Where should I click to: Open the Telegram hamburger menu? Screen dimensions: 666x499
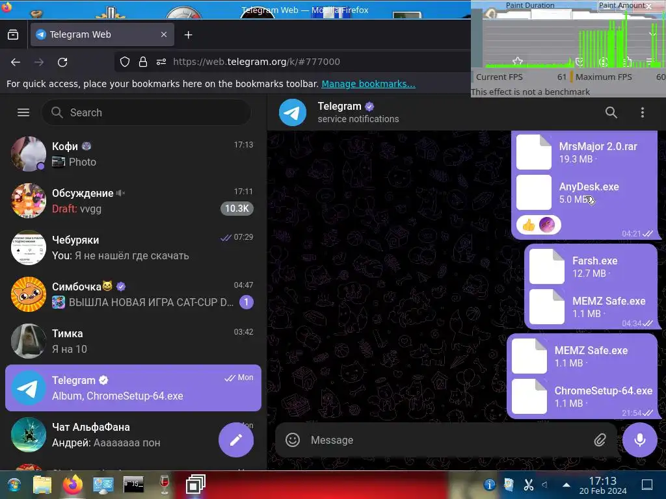tap(23, 112)
